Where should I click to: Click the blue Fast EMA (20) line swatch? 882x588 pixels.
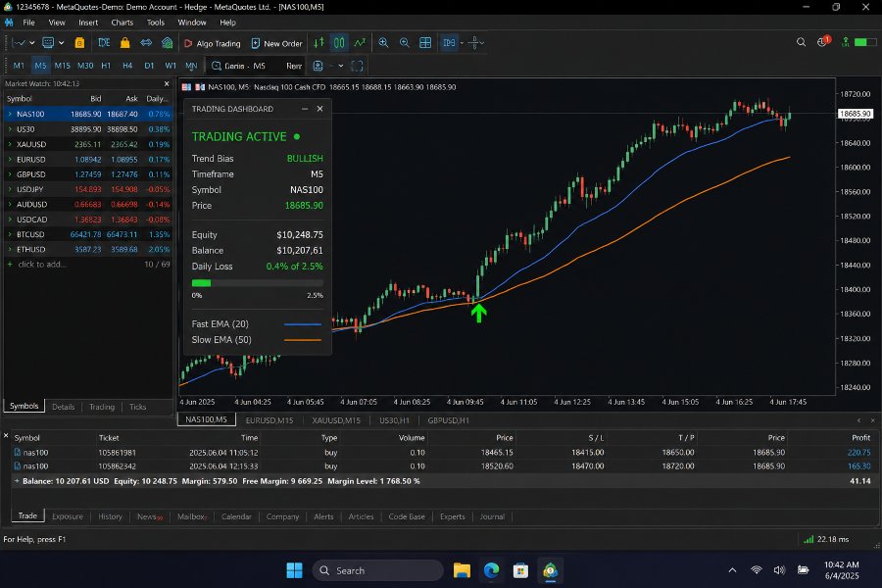(x=303, y=324)
